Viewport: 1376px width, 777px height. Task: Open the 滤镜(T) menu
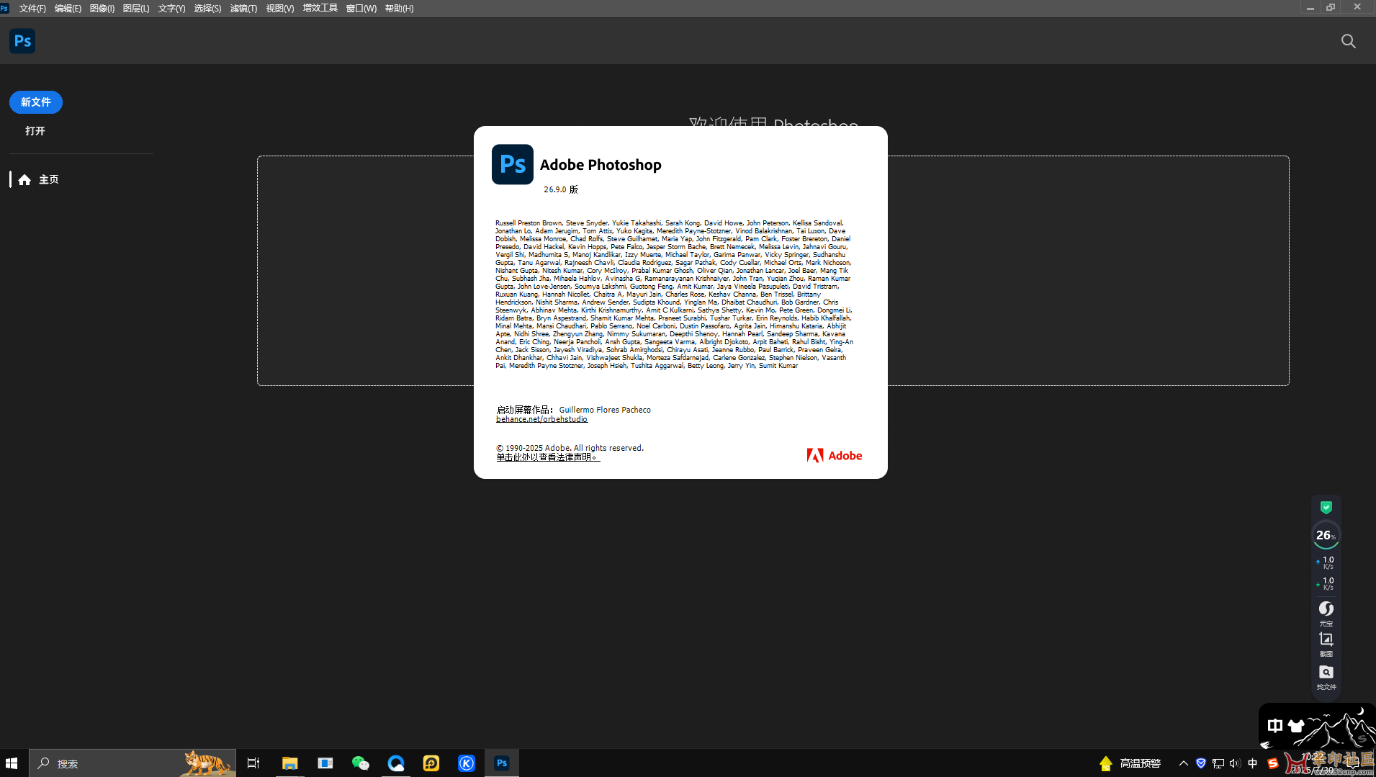tap(243, 9)
